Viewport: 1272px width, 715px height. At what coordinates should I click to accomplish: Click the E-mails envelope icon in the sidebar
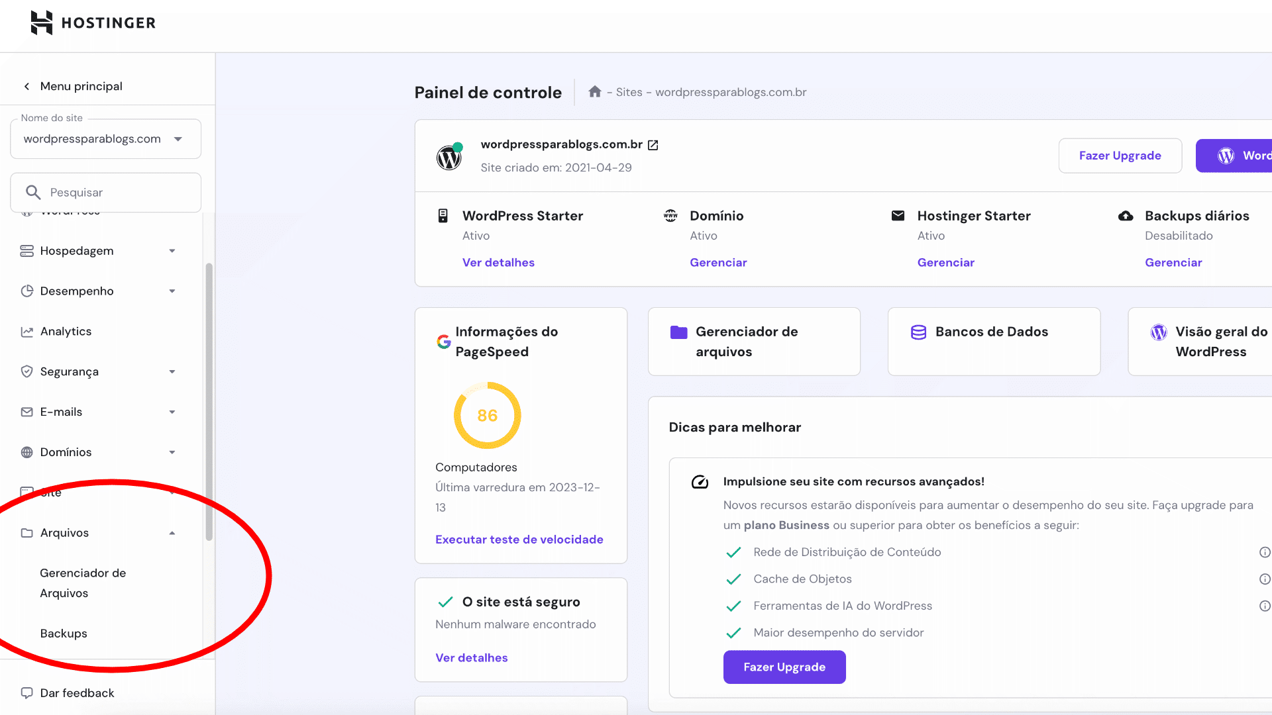click(x=26, y=412)
